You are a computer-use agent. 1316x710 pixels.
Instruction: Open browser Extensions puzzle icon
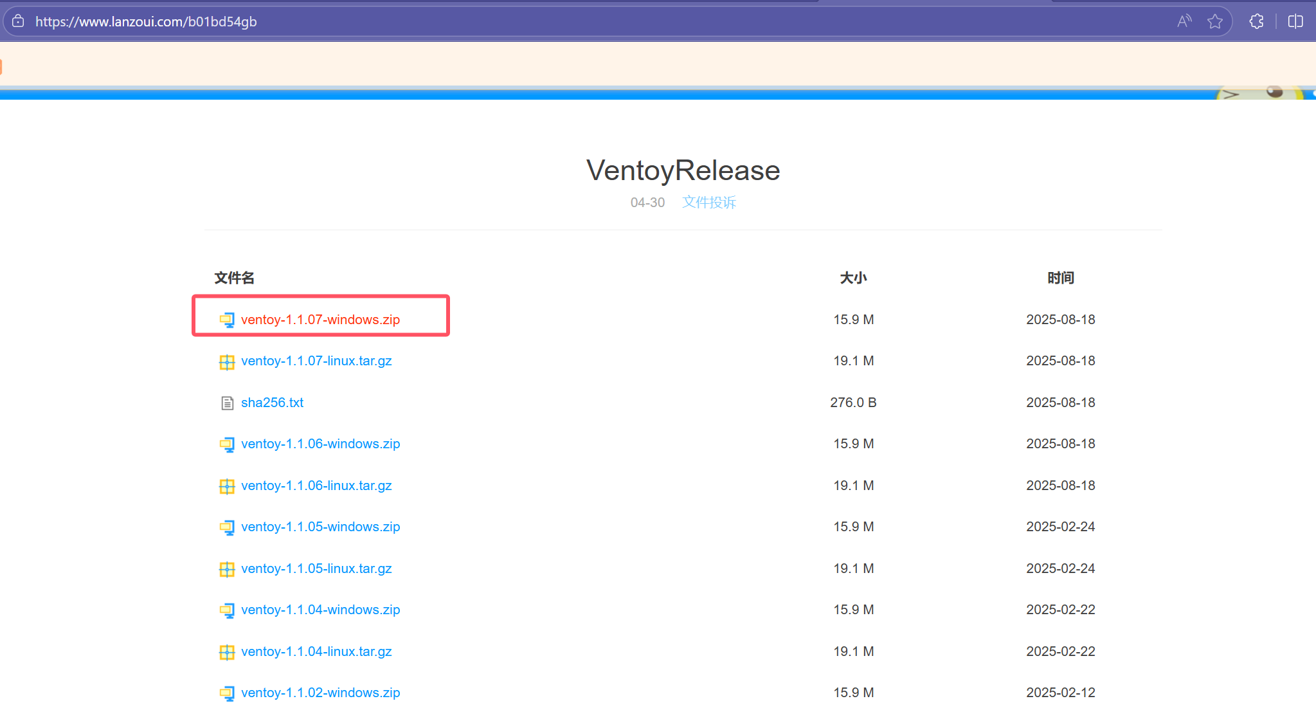coord(1256,21)
